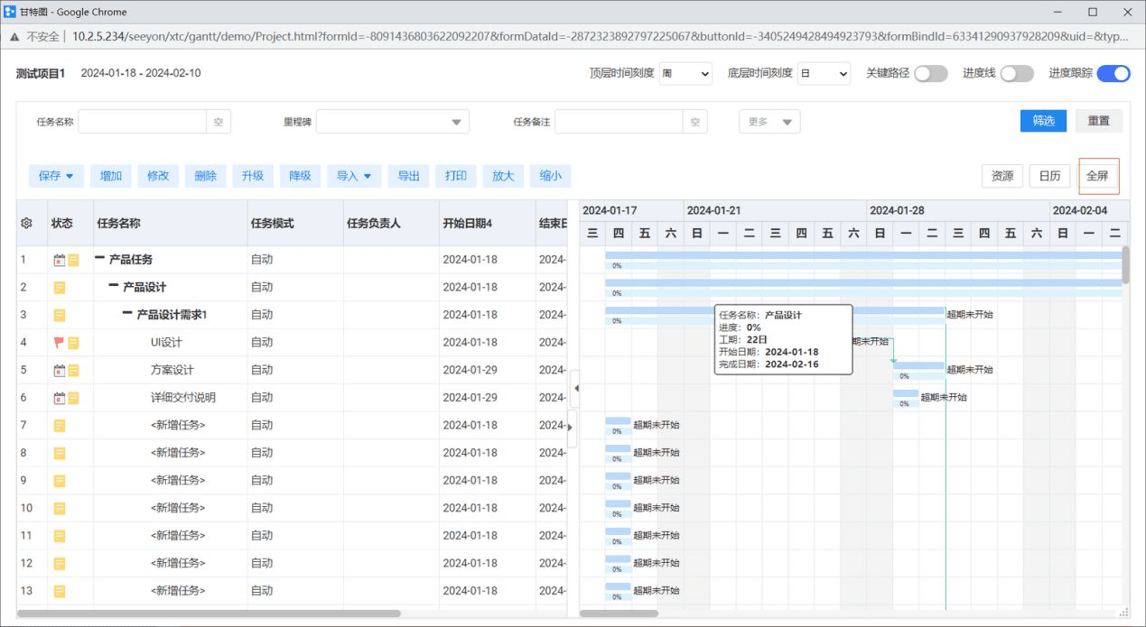The height and width of the screenshot is (627, 1146).
Task: Click the calendar status icon in row 6
Action: 60,398
